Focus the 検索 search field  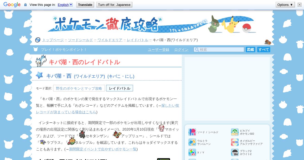click(x=219, y=50)
